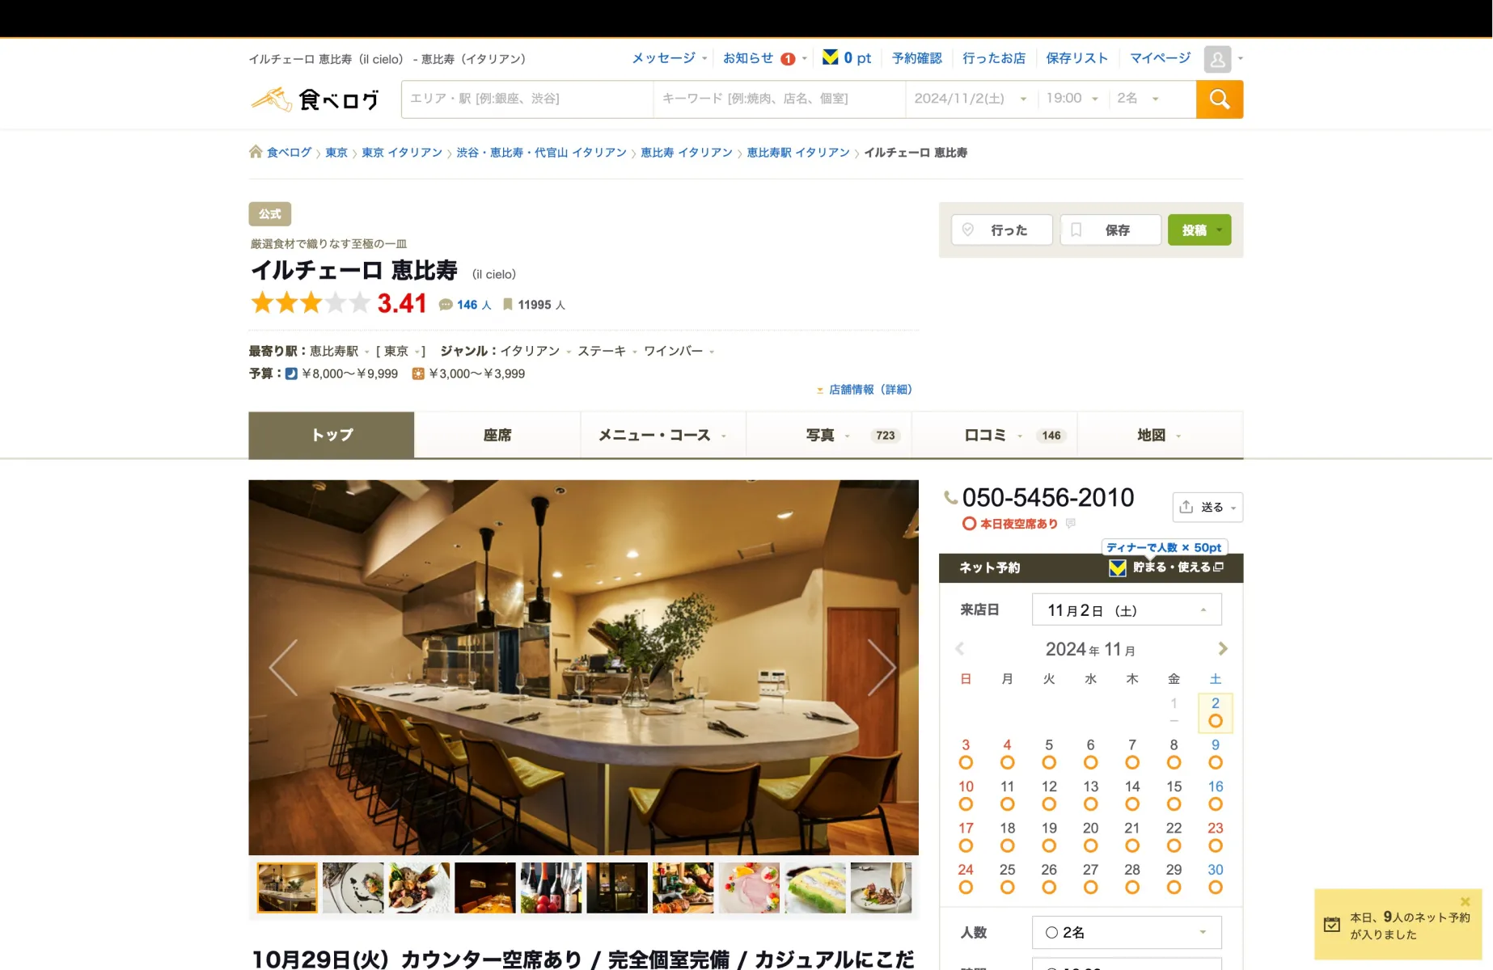This screenshot has height=970, width=1493.
Task: Toggle 保存 to bookmark the restaurant
Action: 1110,230
